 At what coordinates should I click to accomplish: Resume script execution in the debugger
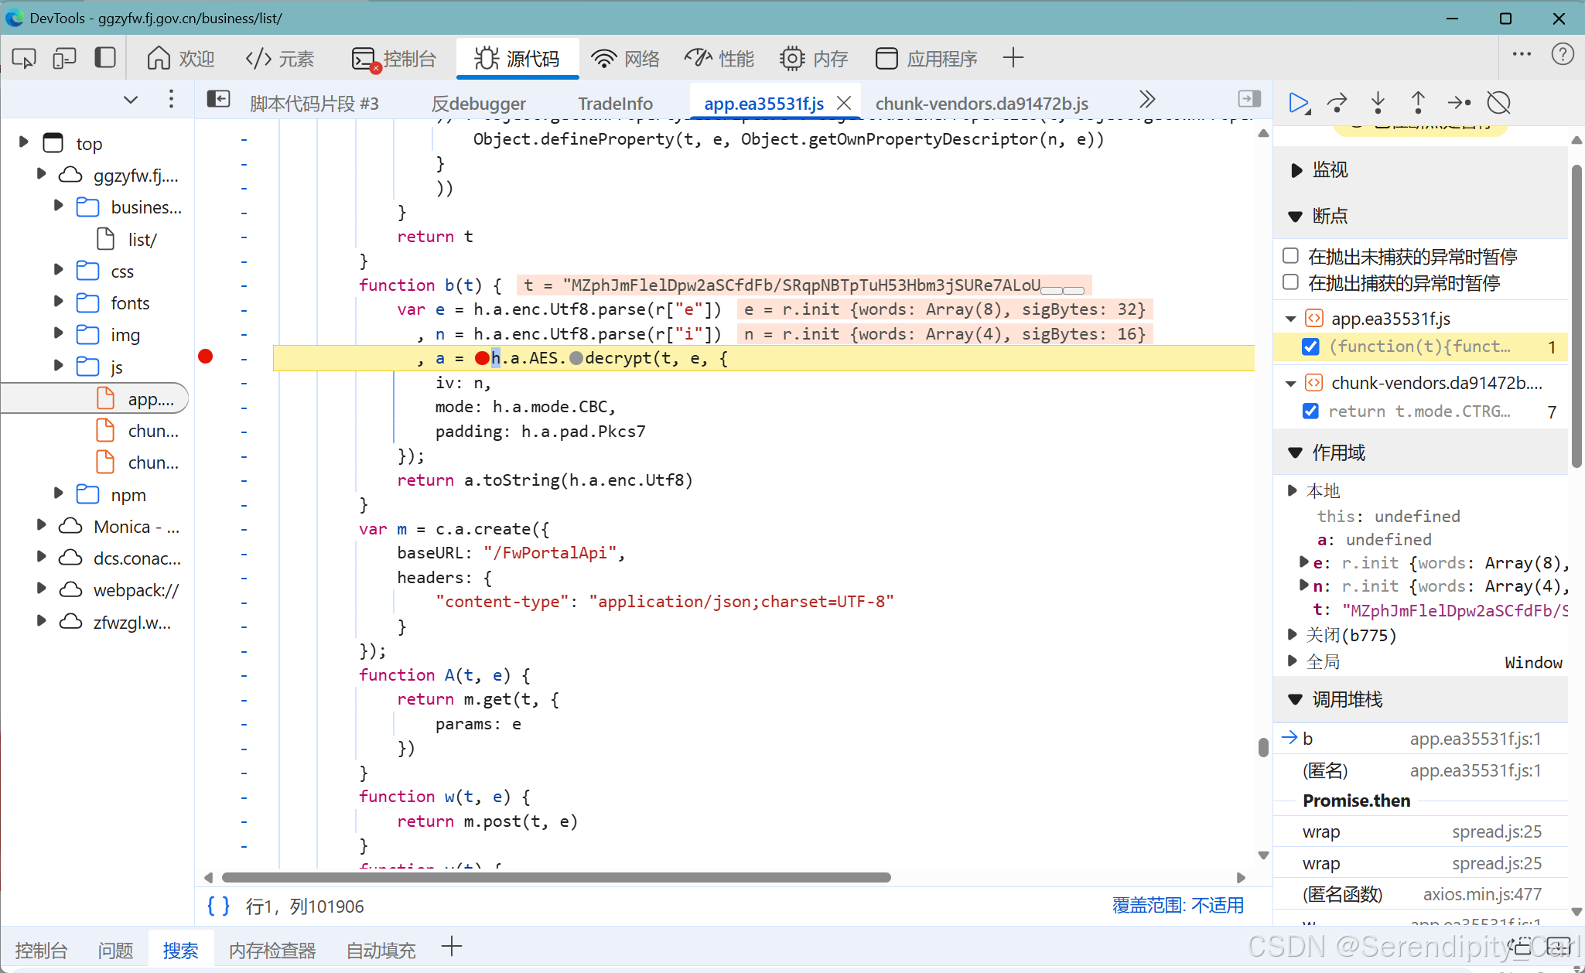point(1299,102)
